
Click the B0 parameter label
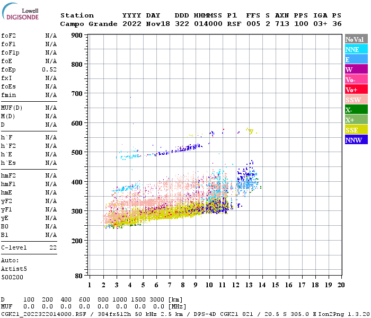tap(5, 226)
